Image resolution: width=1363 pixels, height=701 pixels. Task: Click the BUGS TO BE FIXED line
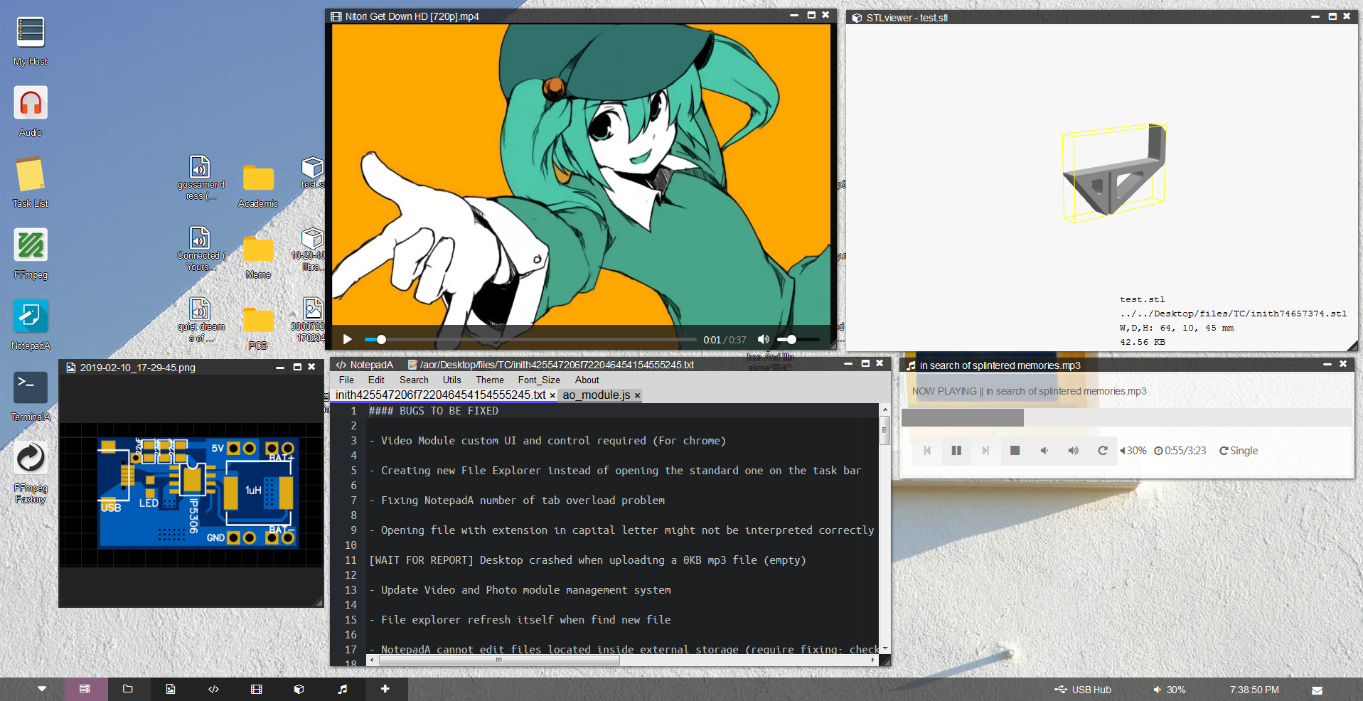434,411
